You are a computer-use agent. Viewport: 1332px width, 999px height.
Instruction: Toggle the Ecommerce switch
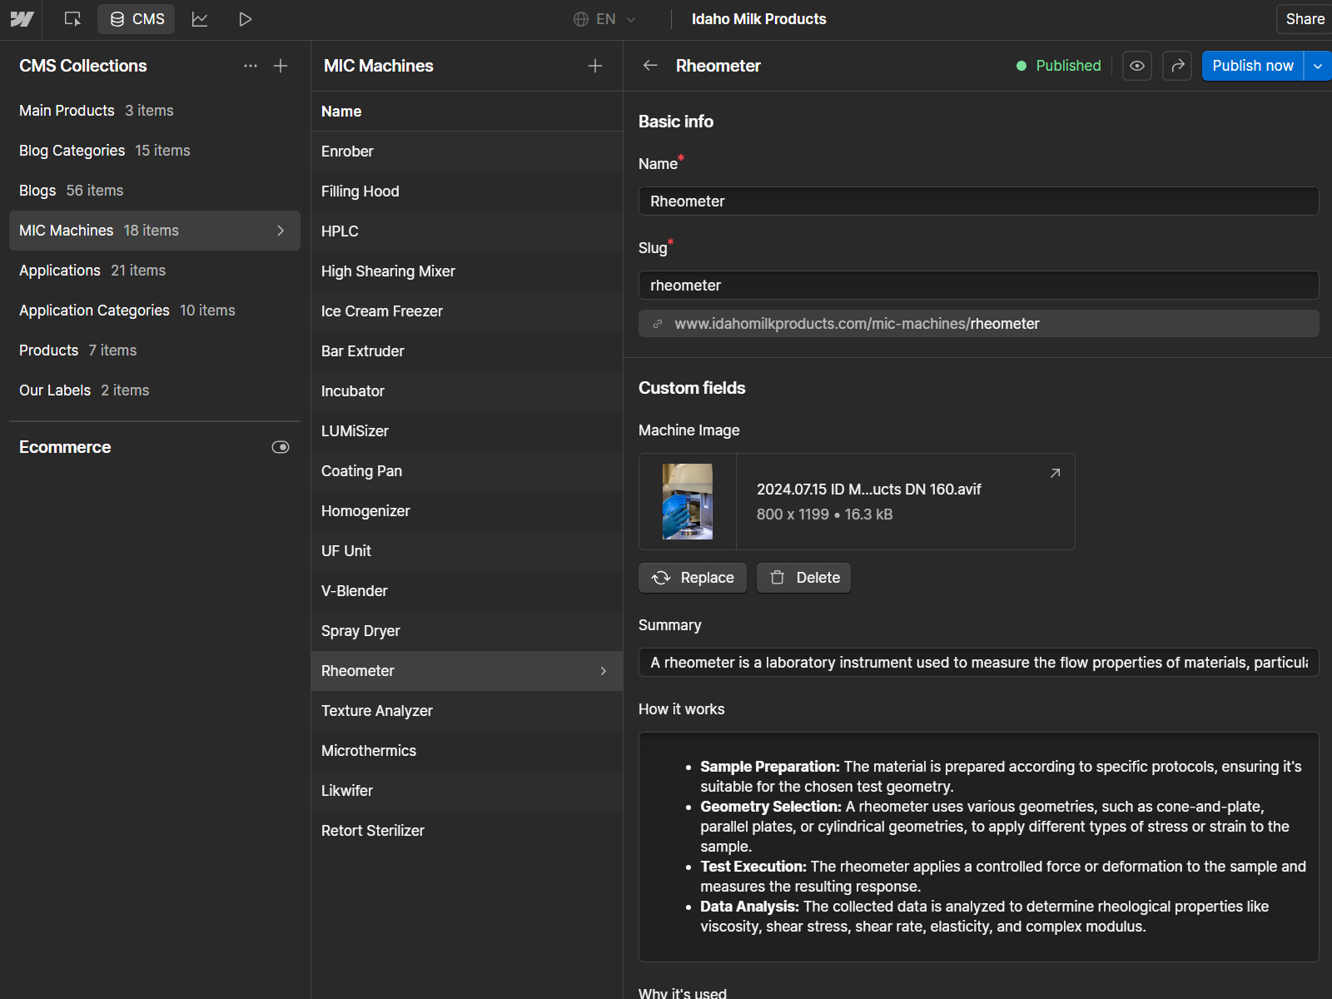(281, 447)
